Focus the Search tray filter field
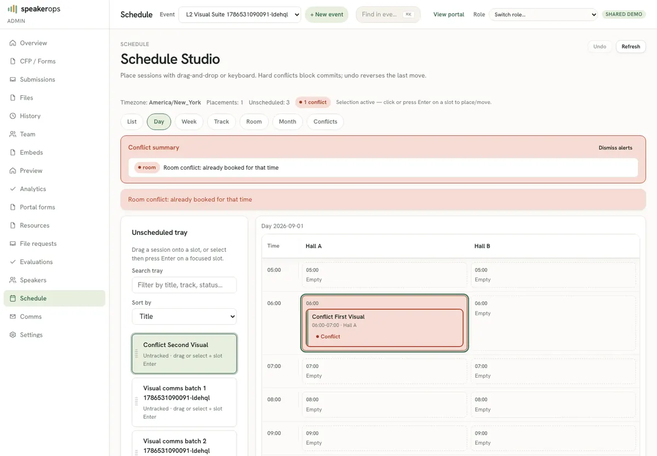The width and height of the screenshot is (657, 456). point(184,285)
